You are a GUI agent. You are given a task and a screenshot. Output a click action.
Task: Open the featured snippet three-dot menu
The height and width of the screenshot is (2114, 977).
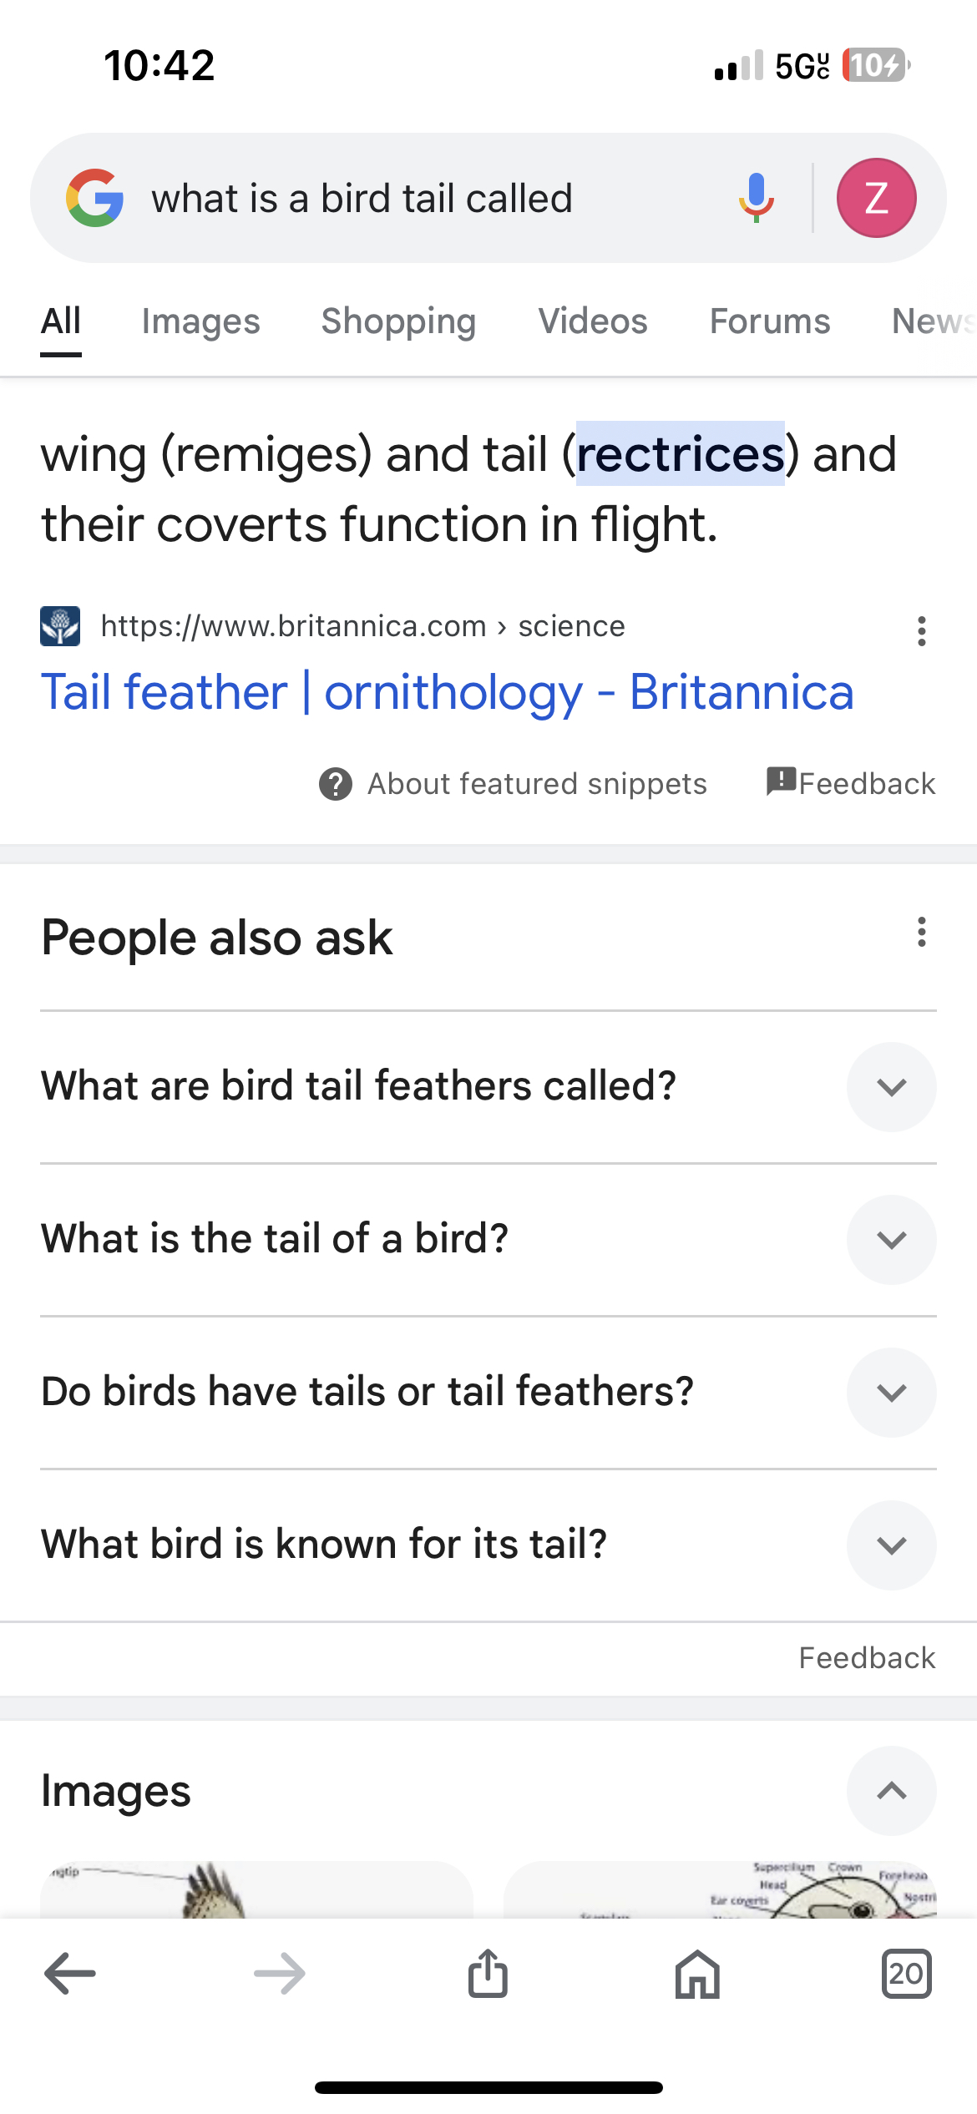point(921,631)
